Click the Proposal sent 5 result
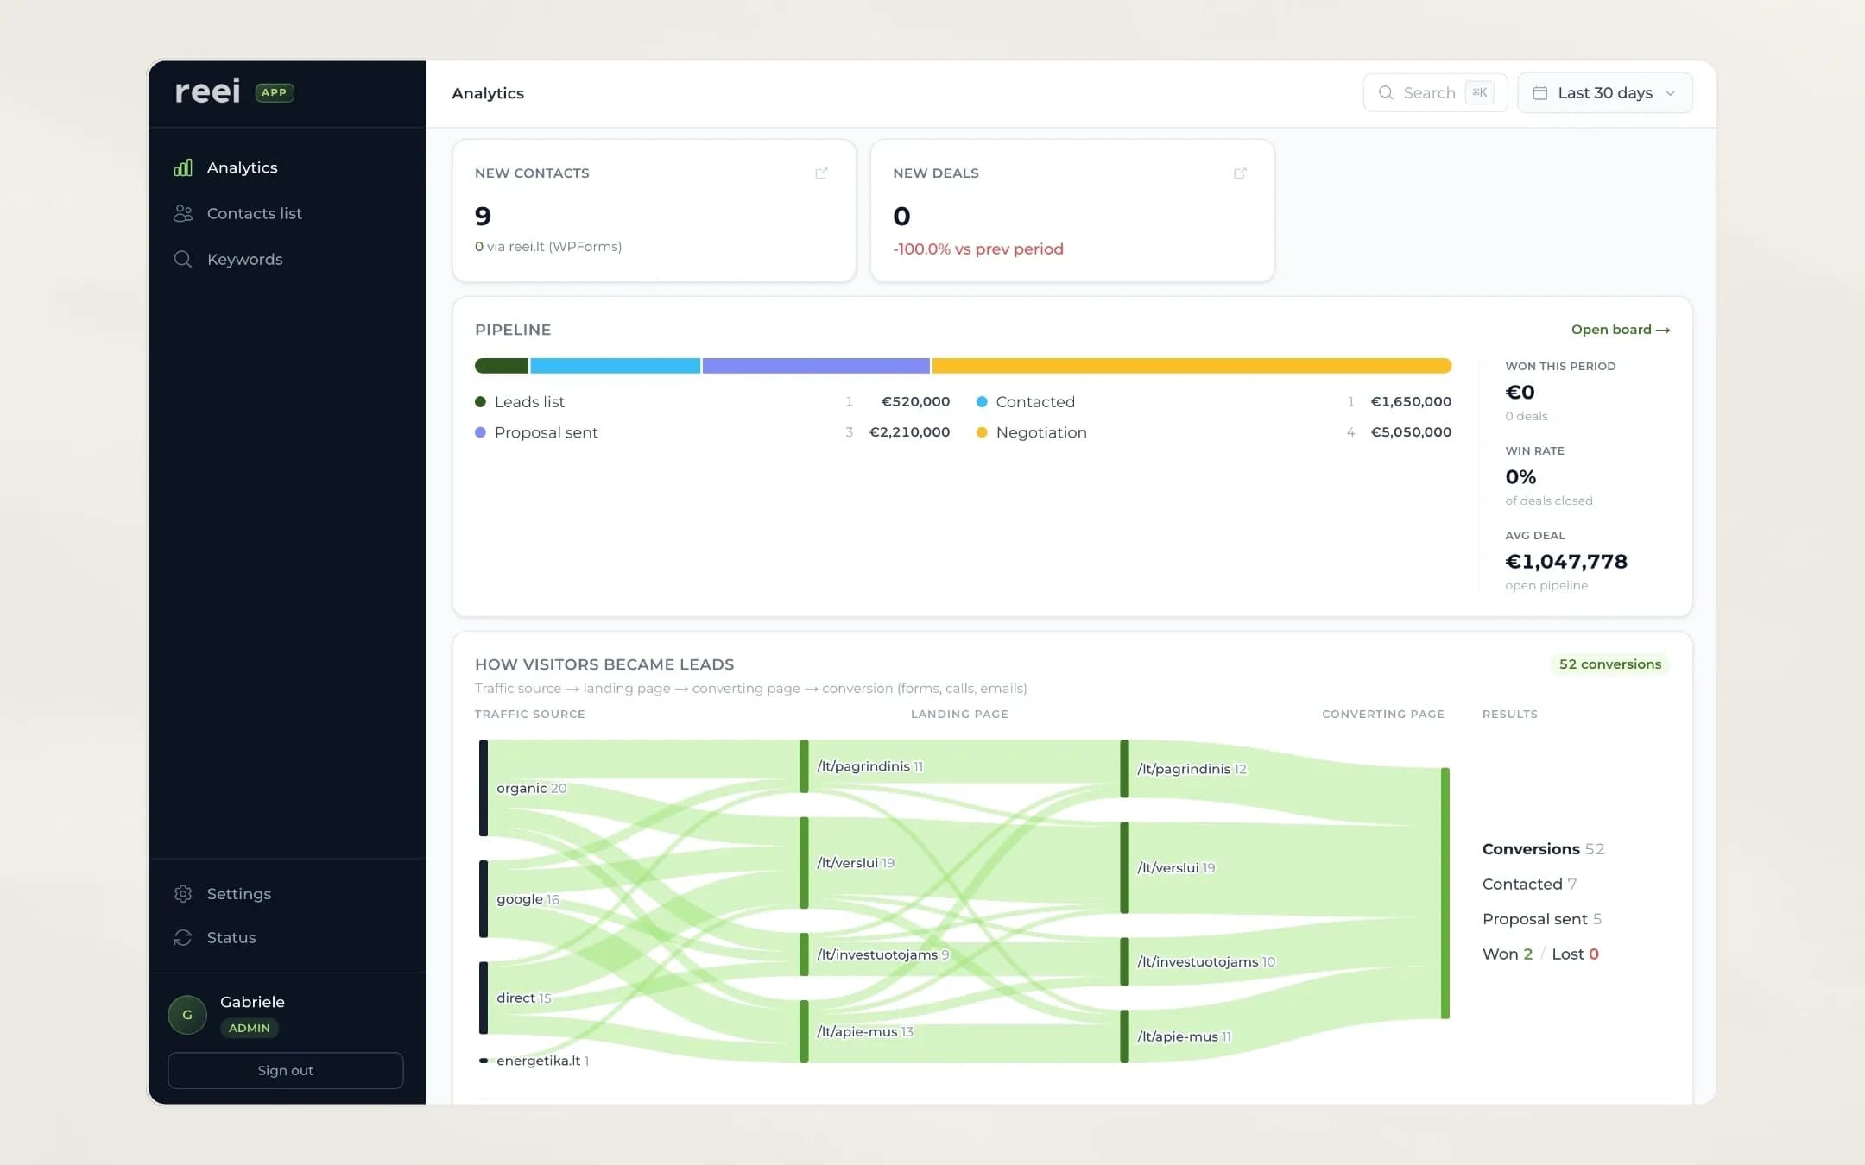Viewport: 1865px width, 1165px height. (x=1542, y=919)
